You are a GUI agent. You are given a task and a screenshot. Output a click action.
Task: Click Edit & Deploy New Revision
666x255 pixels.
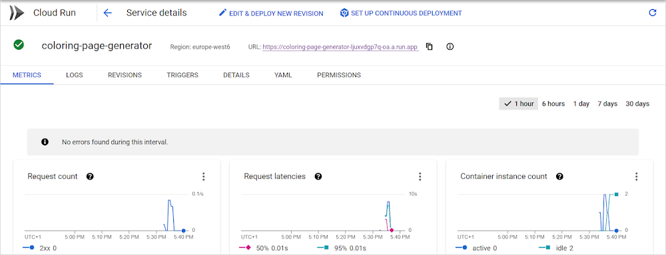point(271,13)
